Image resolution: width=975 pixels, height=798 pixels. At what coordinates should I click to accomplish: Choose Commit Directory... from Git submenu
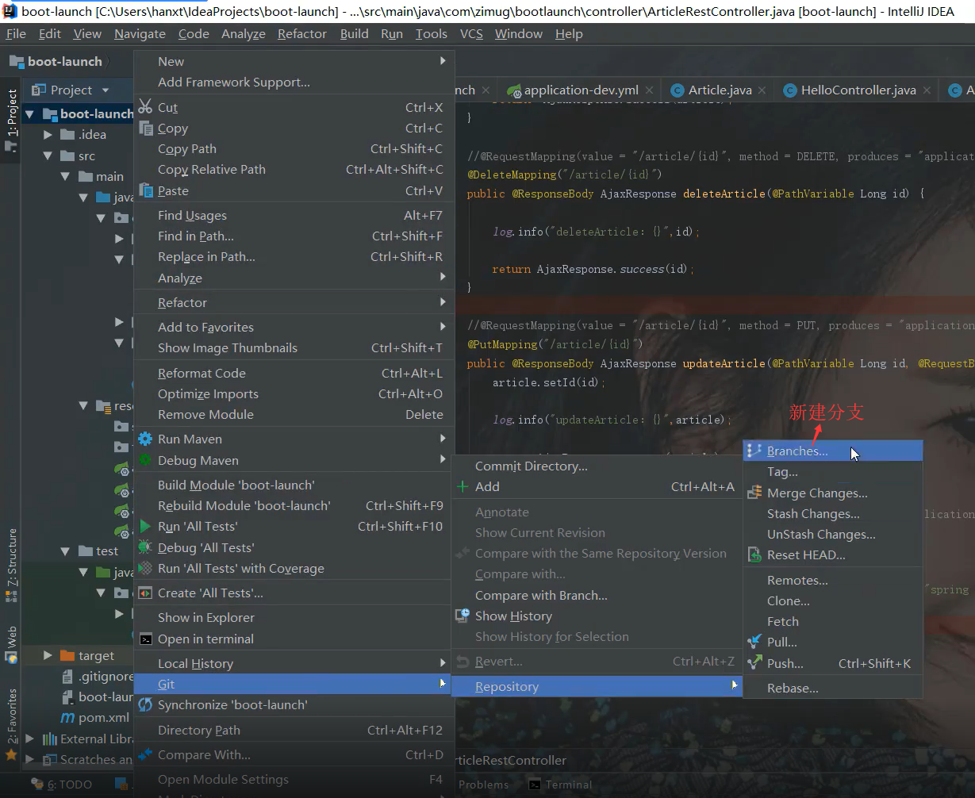click(x=597, y=466)
